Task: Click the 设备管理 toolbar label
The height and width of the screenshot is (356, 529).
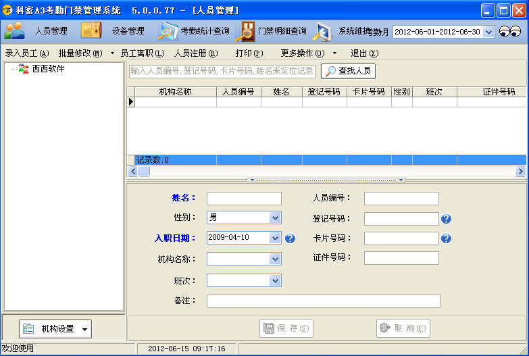Action: tap(128, 31)
